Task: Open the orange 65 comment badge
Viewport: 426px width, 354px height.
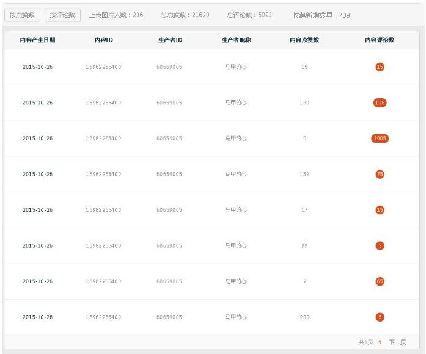Action: (x=380, y=281)
